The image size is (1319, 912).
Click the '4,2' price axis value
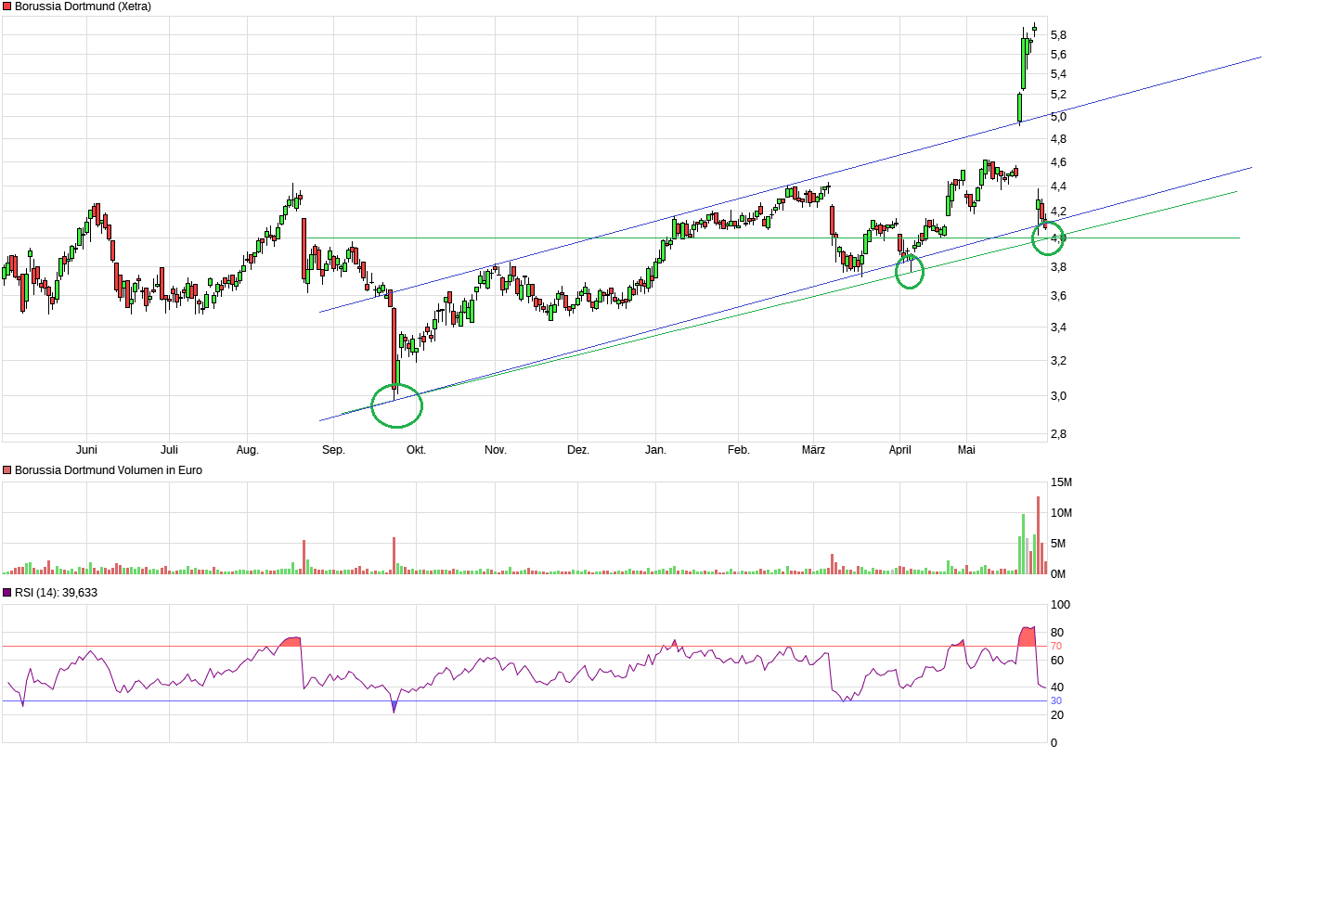coord(1058,212)
